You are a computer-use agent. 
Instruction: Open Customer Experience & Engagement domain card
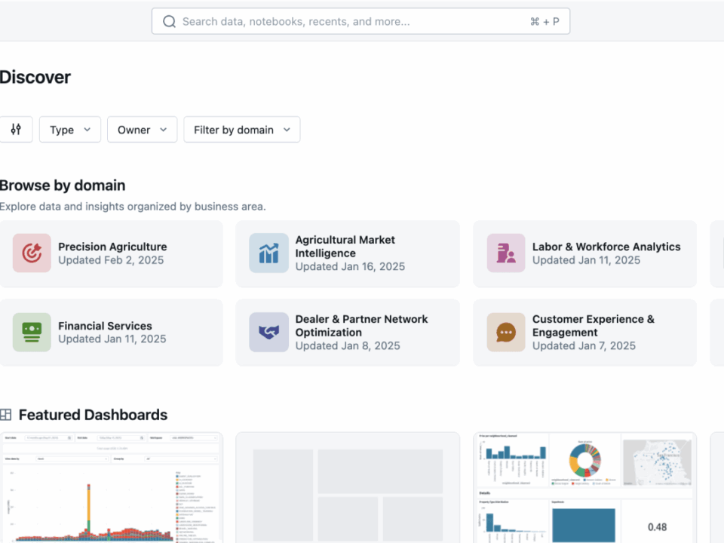[x=593, y=326]
